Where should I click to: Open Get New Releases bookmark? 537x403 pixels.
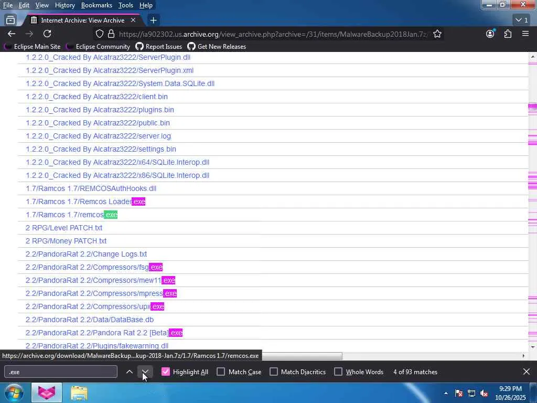coord(217,47)
